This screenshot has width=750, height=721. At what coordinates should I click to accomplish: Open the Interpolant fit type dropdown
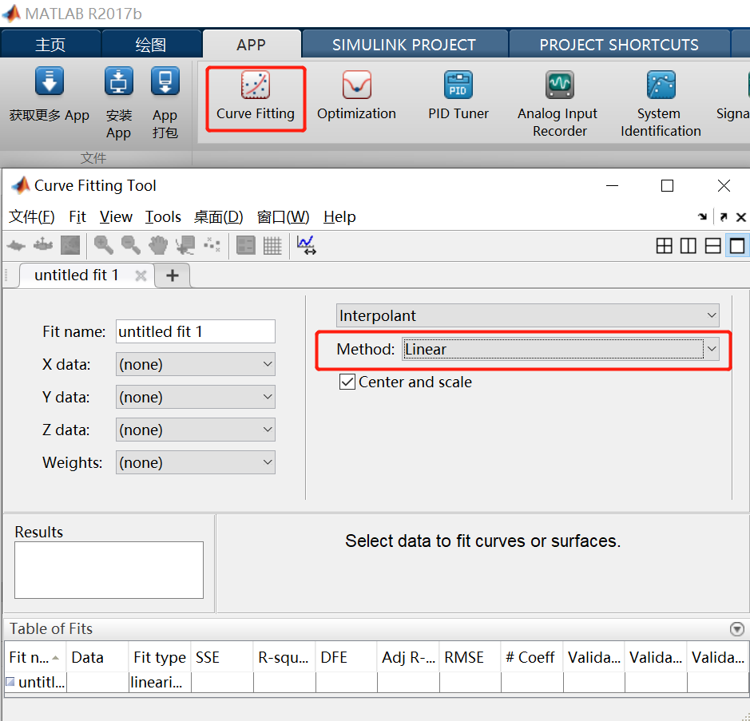click(528, 315)
